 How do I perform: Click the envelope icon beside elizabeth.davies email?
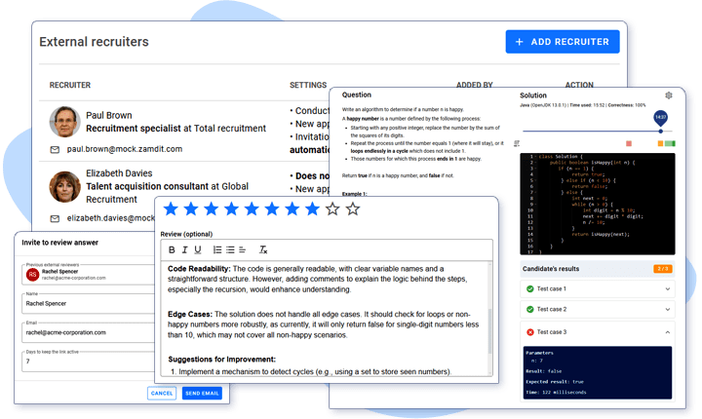click(x=55, y=218)
